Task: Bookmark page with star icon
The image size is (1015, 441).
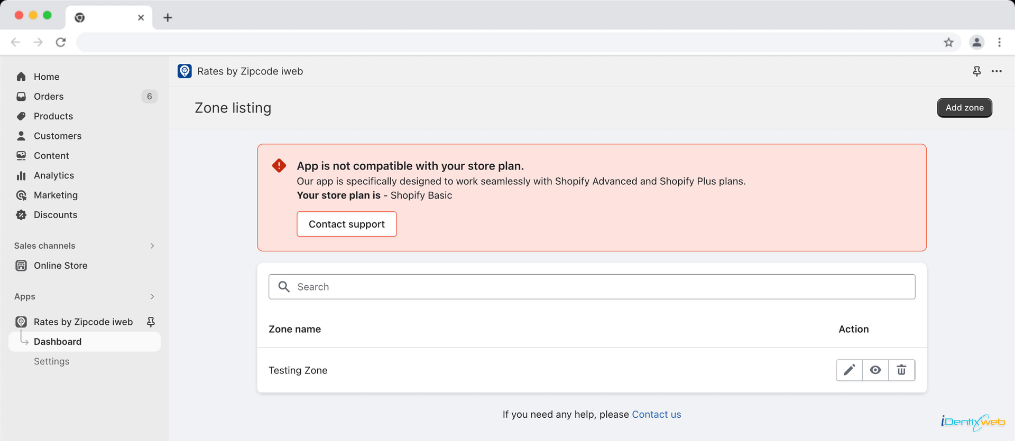Action: (x=949, y=42)
